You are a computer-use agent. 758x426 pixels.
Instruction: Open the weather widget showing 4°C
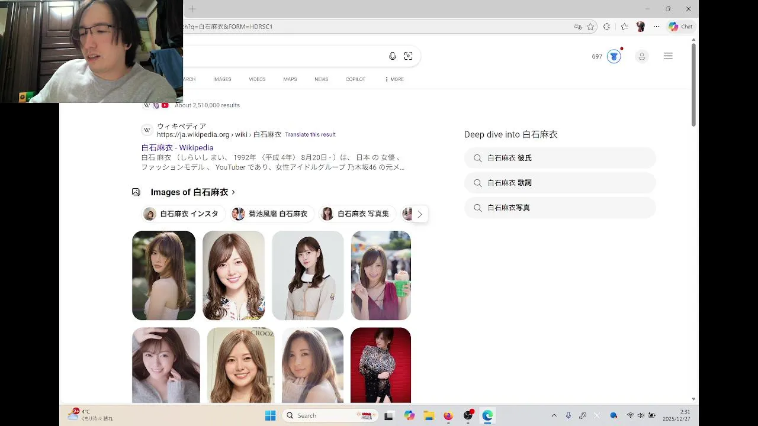pos(91,415)
